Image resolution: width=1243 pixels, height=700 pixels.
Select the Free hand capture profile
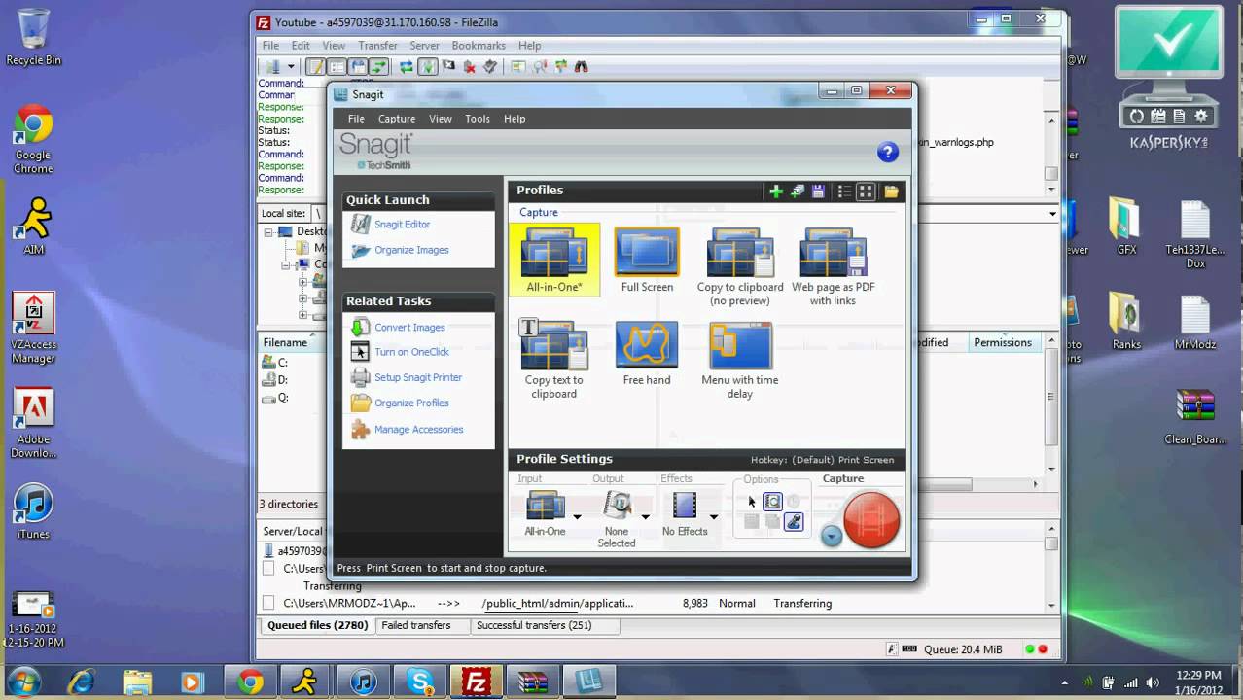pos(647,352)
